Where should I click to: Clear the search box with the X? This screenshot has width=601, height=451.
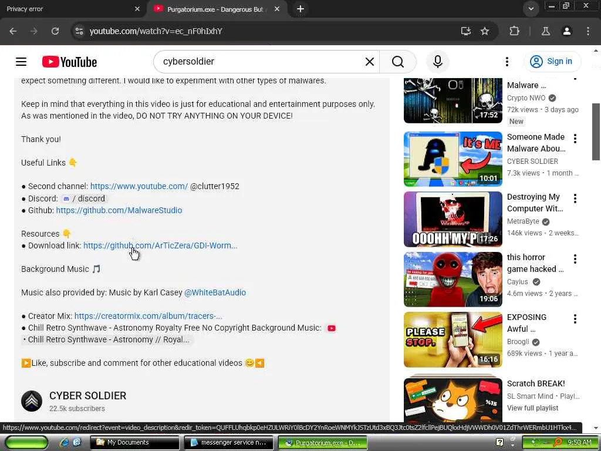(370, 61)
